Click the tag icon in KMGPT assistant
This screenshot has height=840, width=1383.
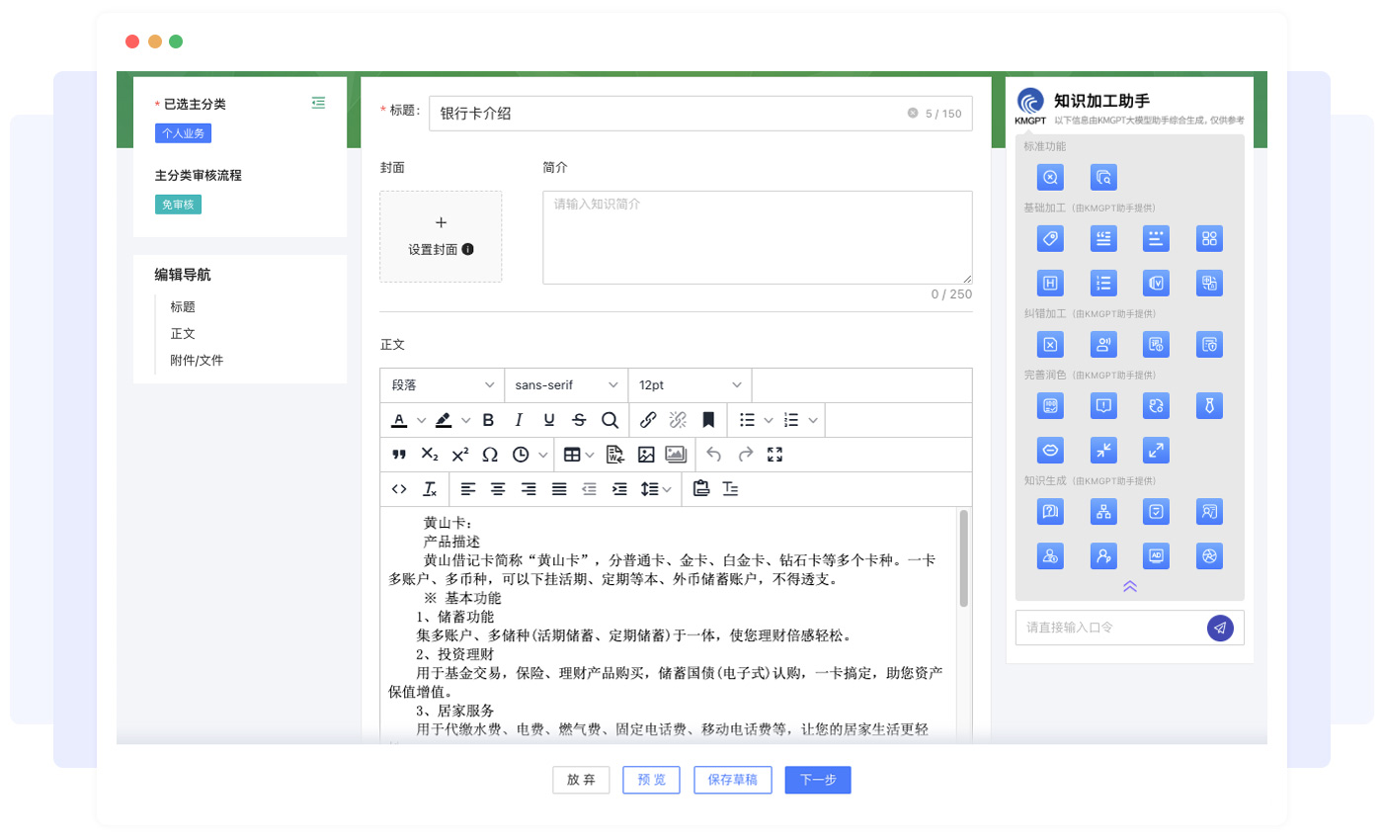pos(1050,238)
